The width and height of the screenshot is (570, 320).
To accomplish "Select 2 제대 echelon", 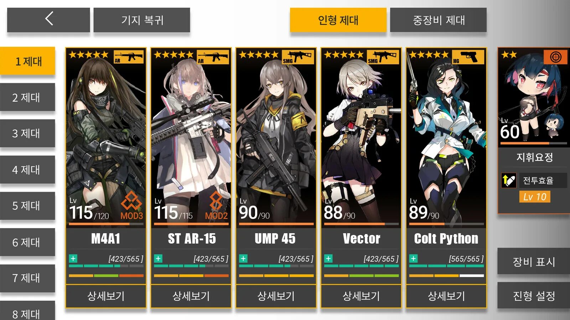I will [x=27, y=97].
